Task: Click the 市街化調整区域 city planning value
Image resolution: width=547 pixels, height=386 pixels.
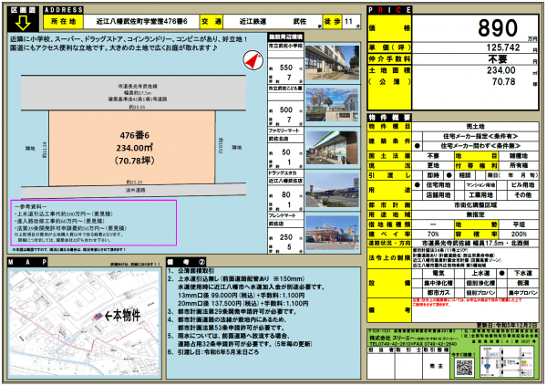Action: click(x=475, y=205)
